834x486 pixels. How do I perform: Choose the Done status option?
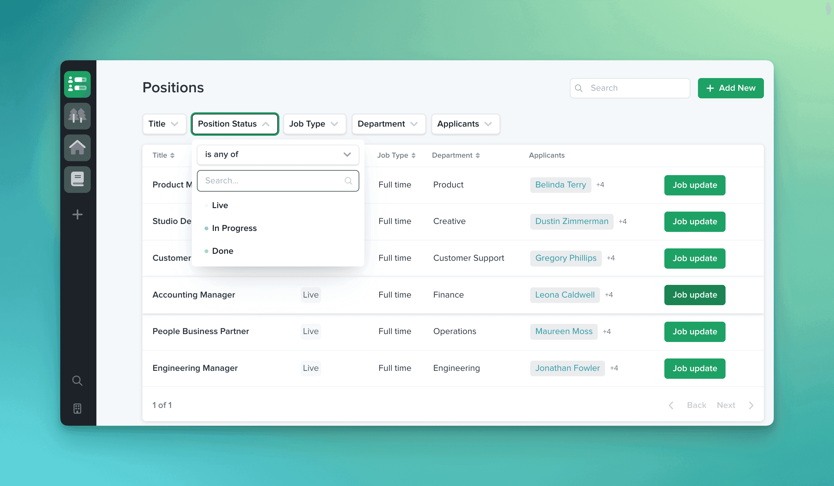point(222,251)
